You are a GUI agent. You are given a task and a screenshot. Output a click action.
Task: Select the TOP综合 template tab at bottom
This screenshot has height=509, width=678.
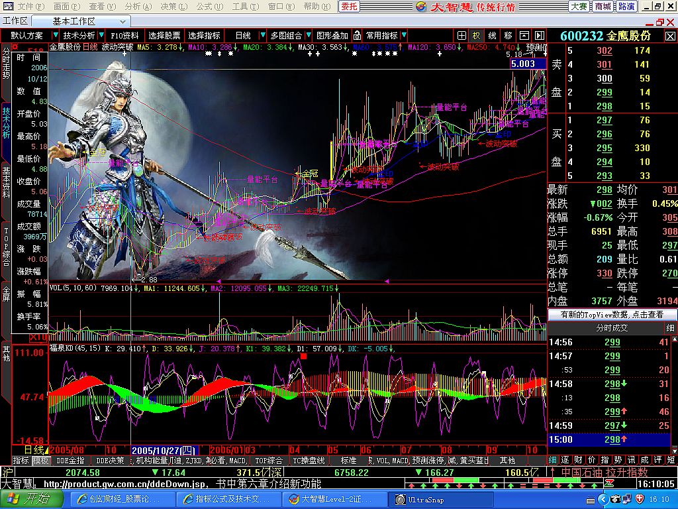(x=269, y=461)
